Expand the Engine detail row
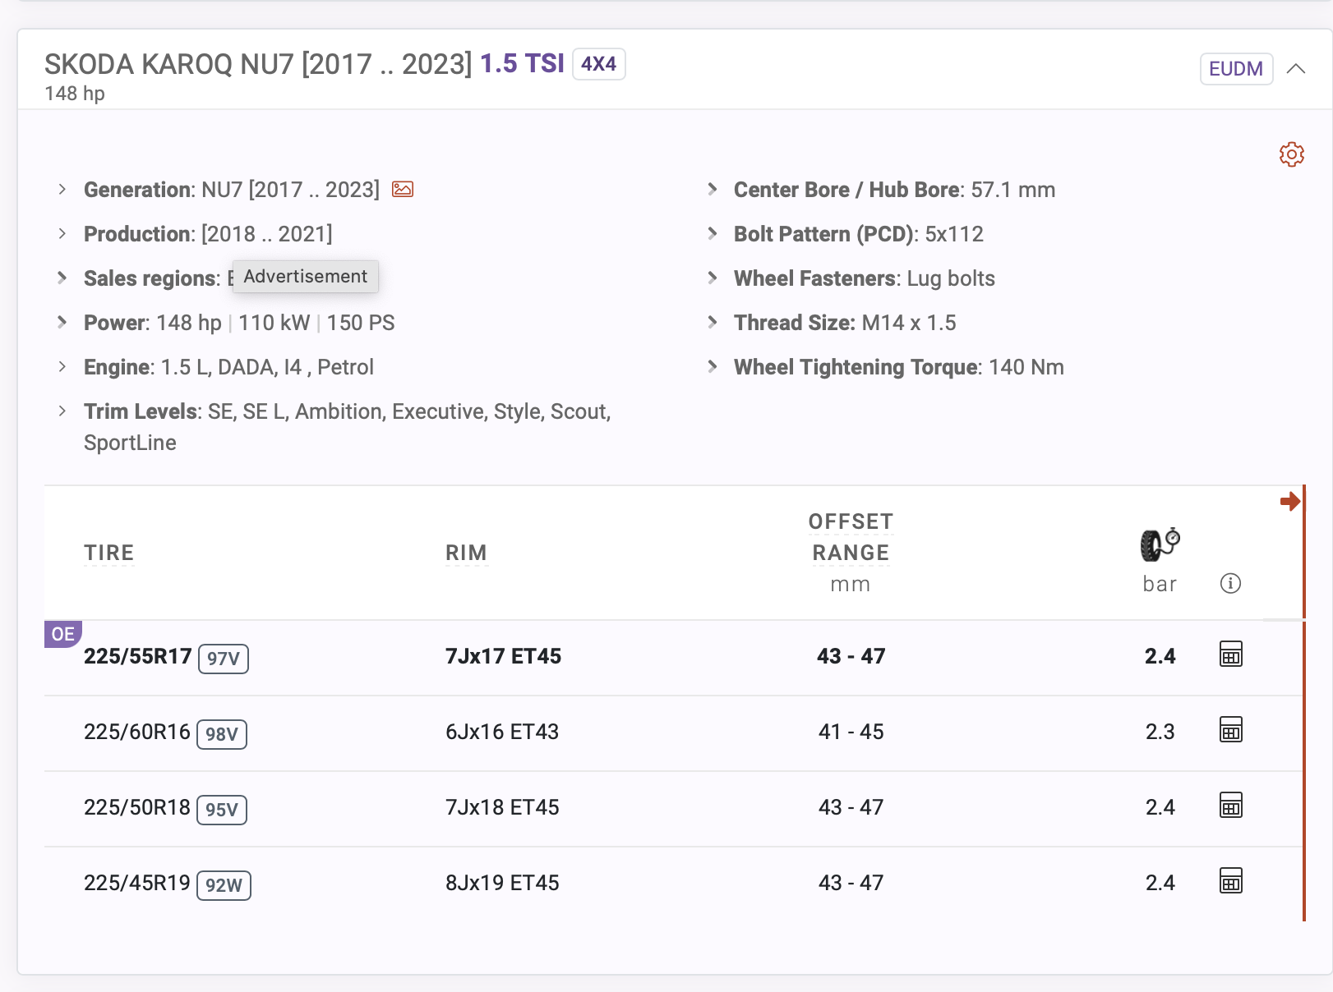Image resolution: width=1333 pixels, height=992 pixels. (x=62, y=367)
